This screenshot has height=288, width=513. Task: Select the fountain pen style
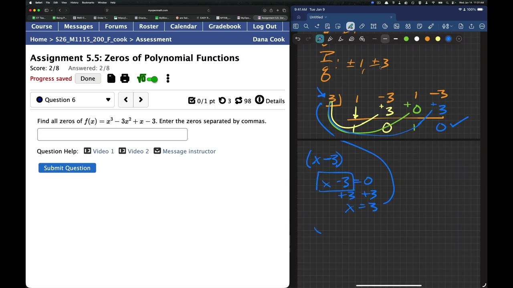(x=319, y=39)
